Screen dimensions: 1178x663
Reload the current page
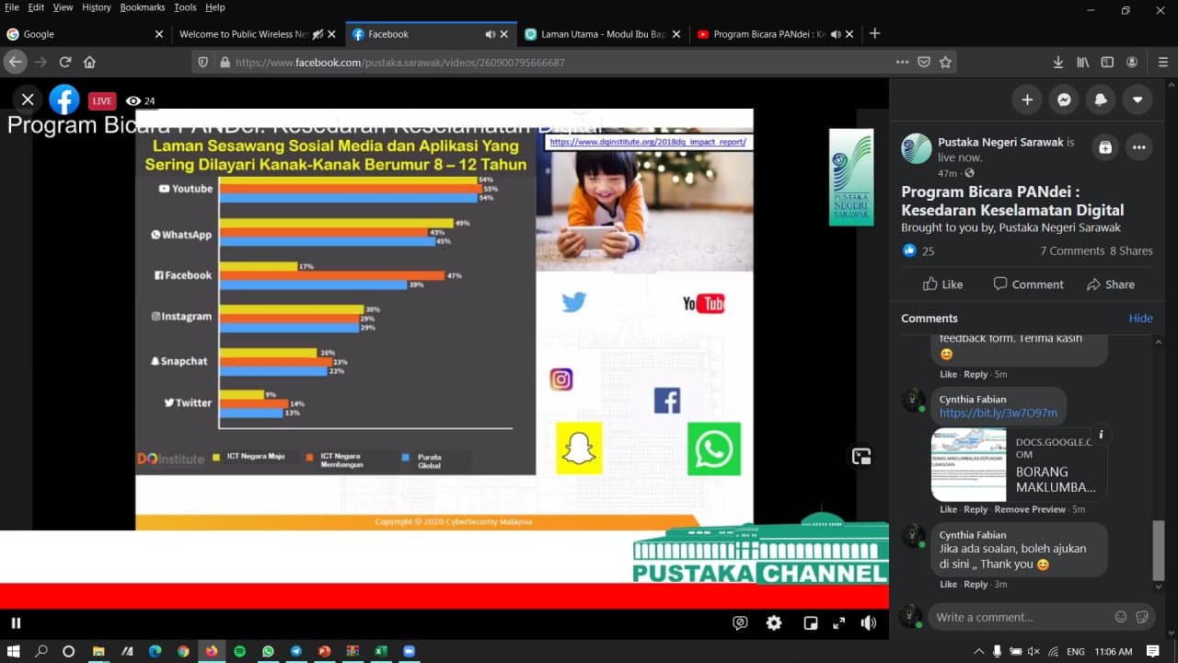65,63
